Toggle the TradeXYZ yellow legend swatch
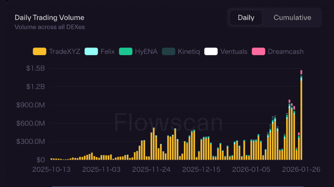 (39, 52)
